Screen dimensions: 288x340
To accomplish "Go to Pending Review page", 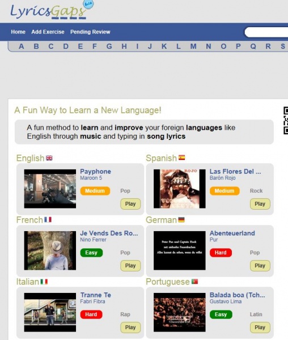I will tap(90, 32).
